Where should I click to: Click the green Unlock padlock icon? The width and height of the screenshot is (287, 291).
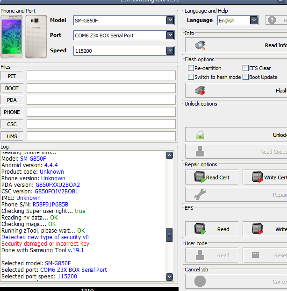[200, 135]
